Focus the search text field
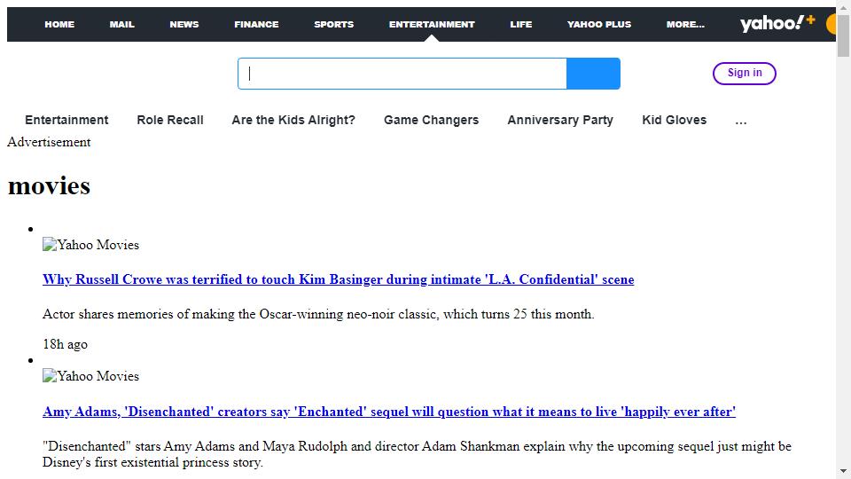The height and width of the screenshot is (479, 851). [x=402, y=74]
